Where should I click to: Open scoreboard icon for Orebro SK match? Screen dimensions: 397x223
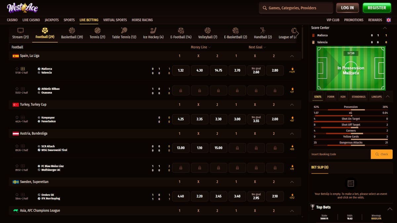coord(23,195)
